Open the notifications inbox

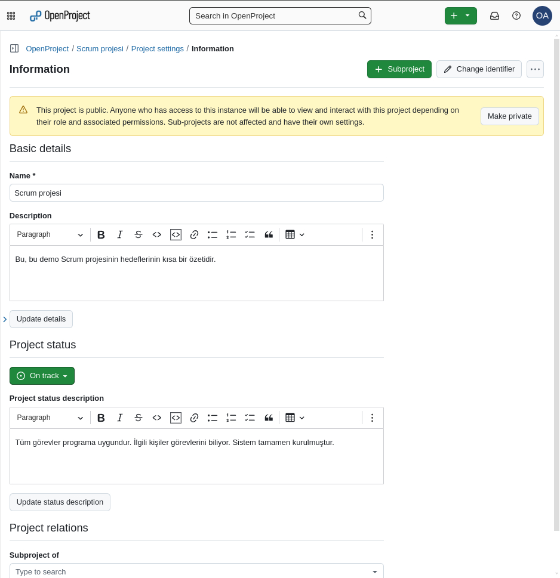pyautogui.click(x=494, y=16)
